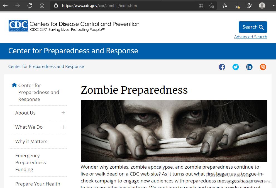Image resolution: width=276 pixels, height=188 pixels.
Task: Click the Zombie Preparedness heading
Action: pyautogui.click(x=134, y=90)
